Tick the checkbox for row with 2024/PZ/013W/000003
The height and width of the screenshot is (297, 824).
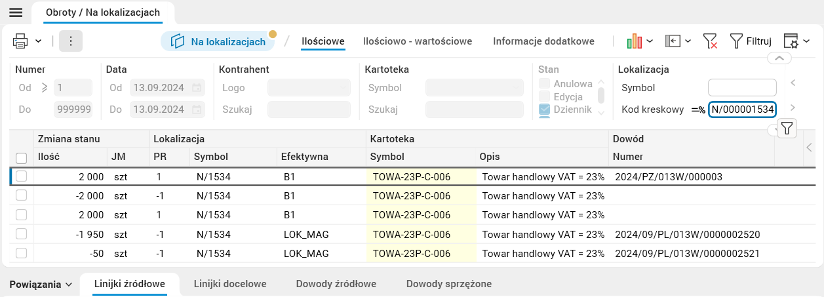(x=22, y=176)
